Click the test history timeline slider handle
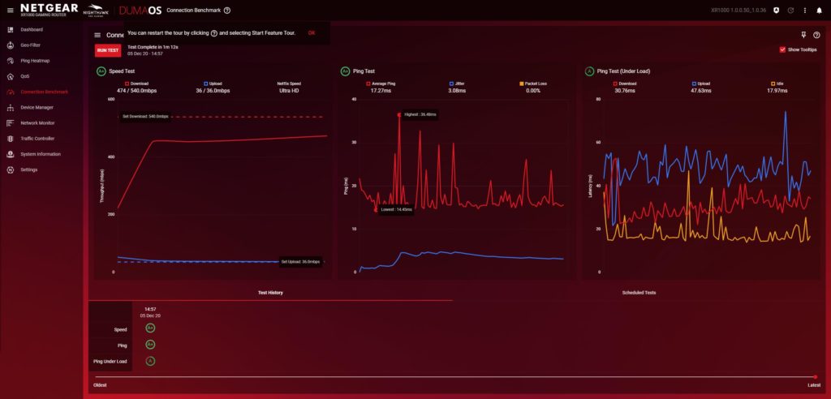Screen dimensions: 831x399 point(815,377)
